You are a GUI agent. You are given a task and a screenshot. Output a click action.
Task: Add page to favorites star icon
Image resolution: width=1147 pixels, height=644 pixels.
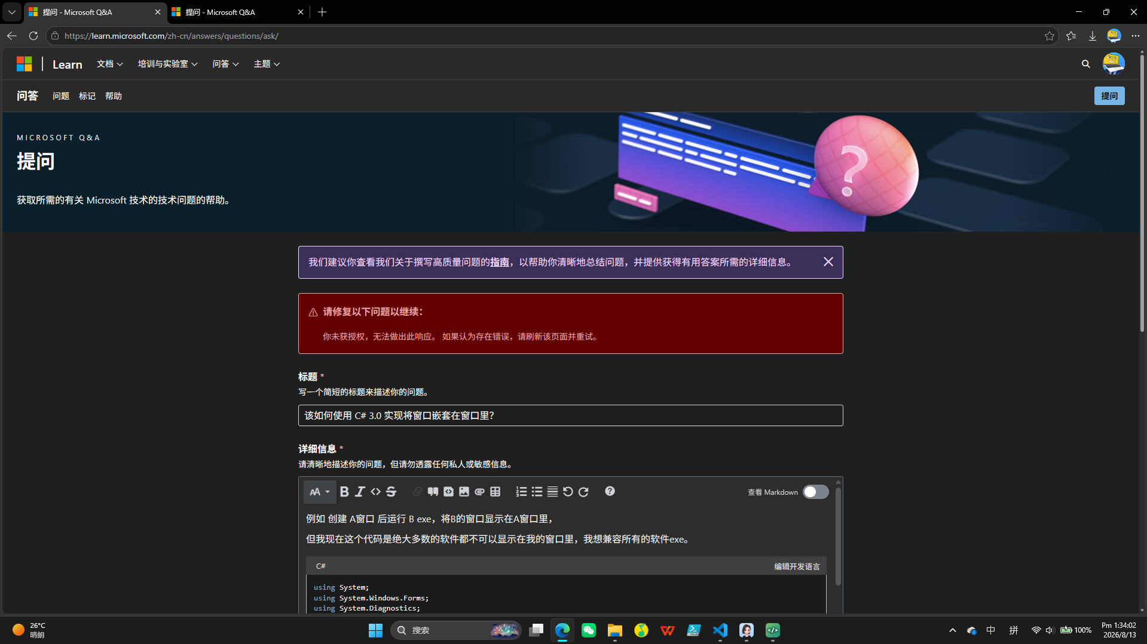coord(1049,36)
